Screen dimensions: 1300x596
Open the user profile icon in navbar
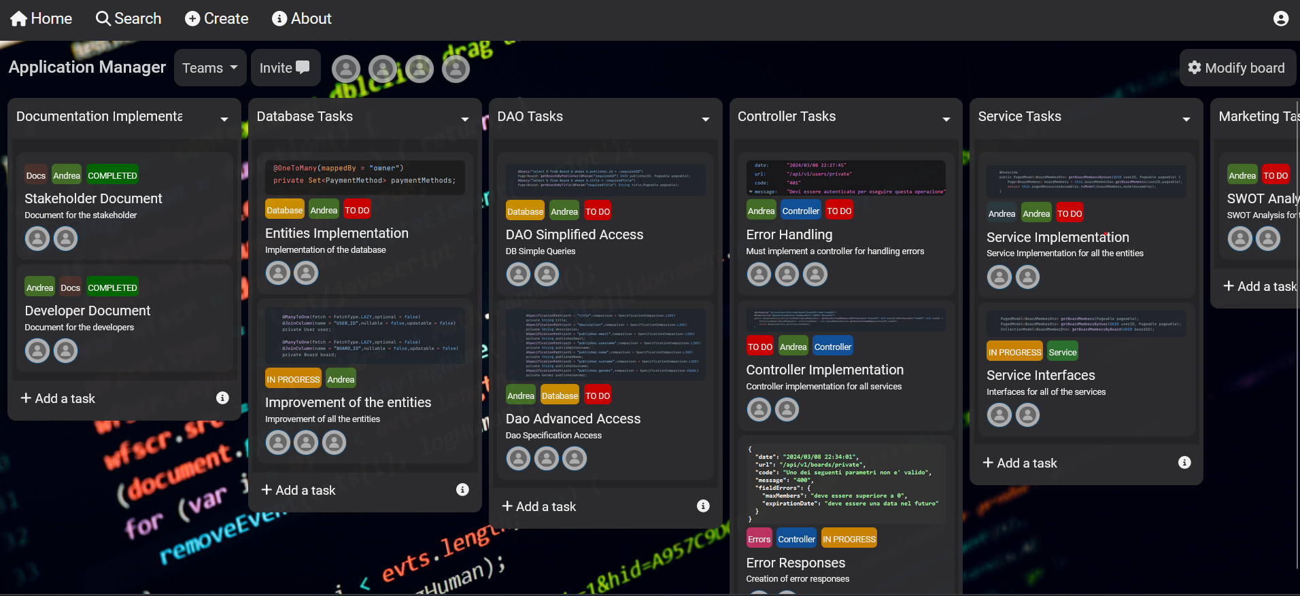pyautogui.click(x=1280, y=18)
